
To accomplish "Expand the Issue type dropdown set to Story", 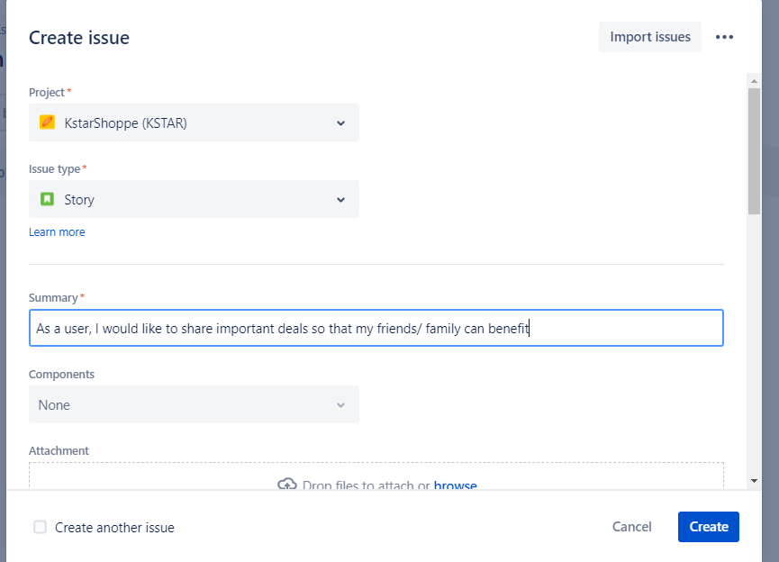I will [x=194, y=199].
